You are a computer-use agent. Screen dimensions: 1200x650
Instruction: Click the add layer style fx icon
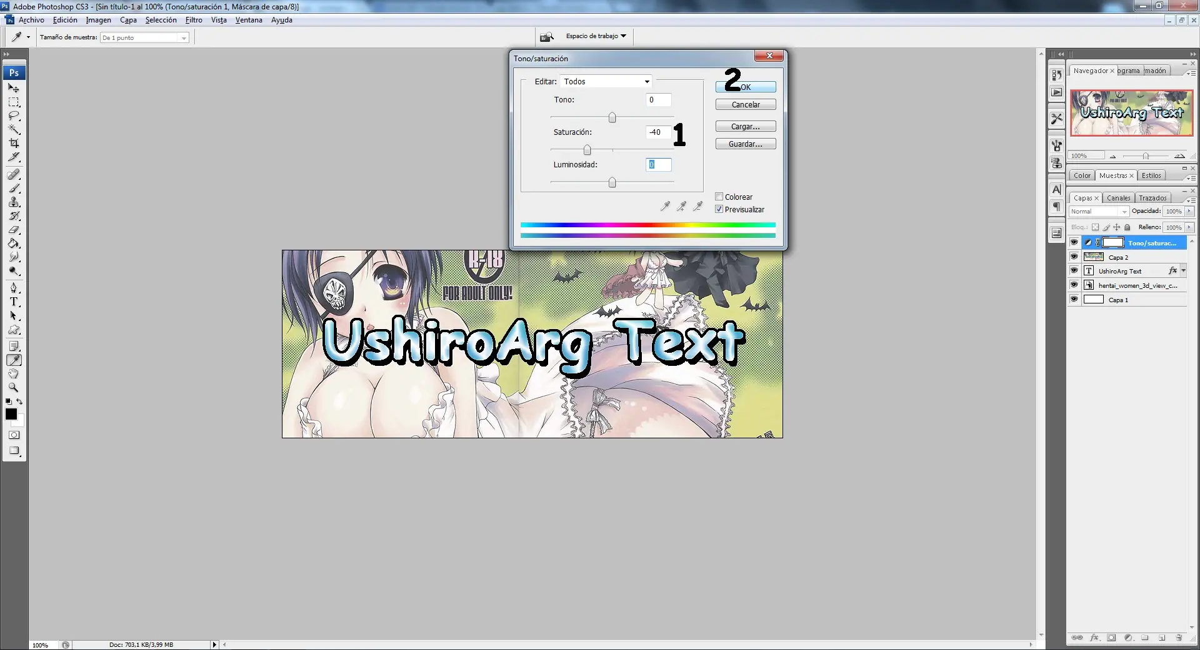pyautogui.click(x=1094, y=638)
